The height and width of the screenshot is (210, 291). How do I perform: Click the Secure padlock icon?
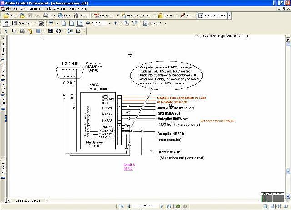(x=160, y=15)
